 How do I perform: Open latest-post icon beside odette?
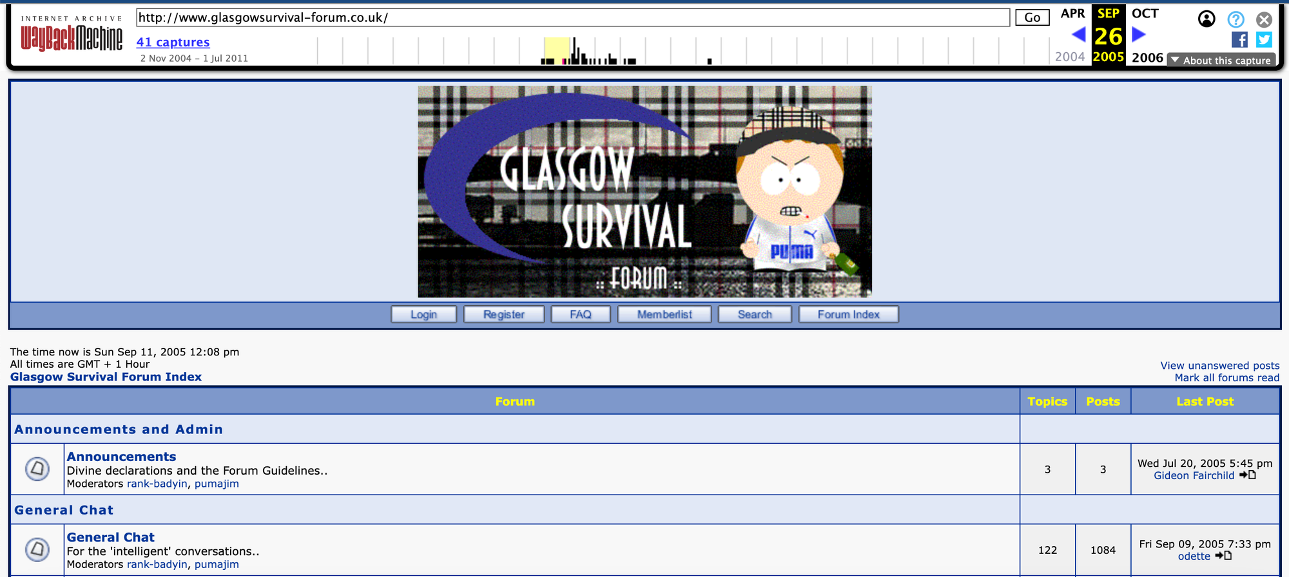coord(1223,556)
